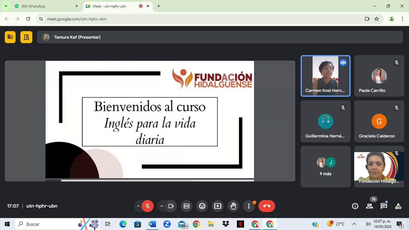This screenshot has width=409, height=230.
Task: Turn on closed captions
Action: coord(187,206)
